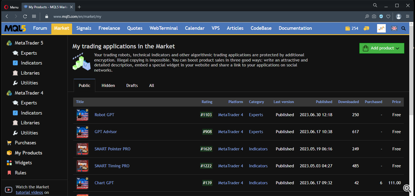Change language via UK flag icon

click(x=394, y=28)
